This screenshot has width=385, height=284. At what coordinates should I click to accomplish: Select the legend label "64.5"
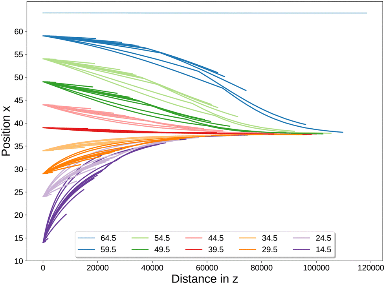click(x=108, y=238)
